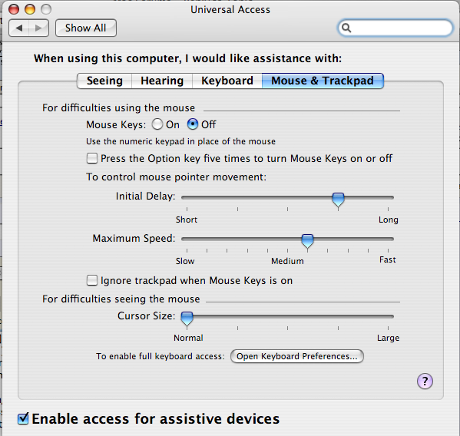Viewport: 460px width, 436px height.
Task: Close the Universal Access window
Action: [14, 9]
